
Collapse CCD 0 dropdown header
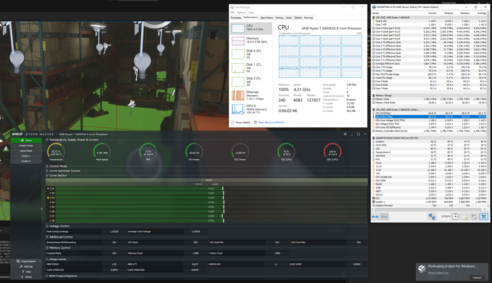click(x=207, y=180)
